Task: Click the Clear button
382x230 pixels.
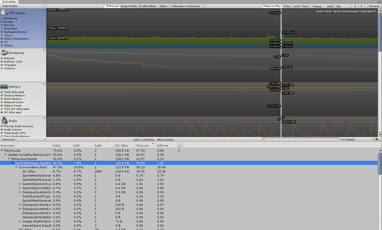Action: pyautogui.click(x=287, y=6)
